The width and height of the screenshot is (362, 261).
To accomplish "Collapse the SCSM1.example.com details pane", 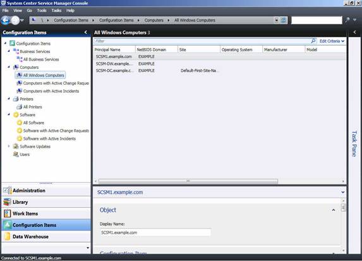I will point(343,192).
